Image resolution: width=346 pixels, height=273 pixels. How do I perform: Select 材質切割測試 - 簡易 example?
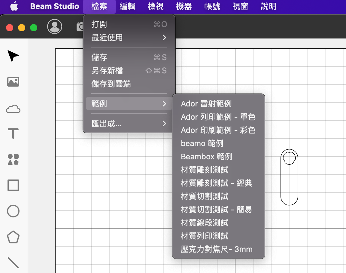(x=218, y=210)
